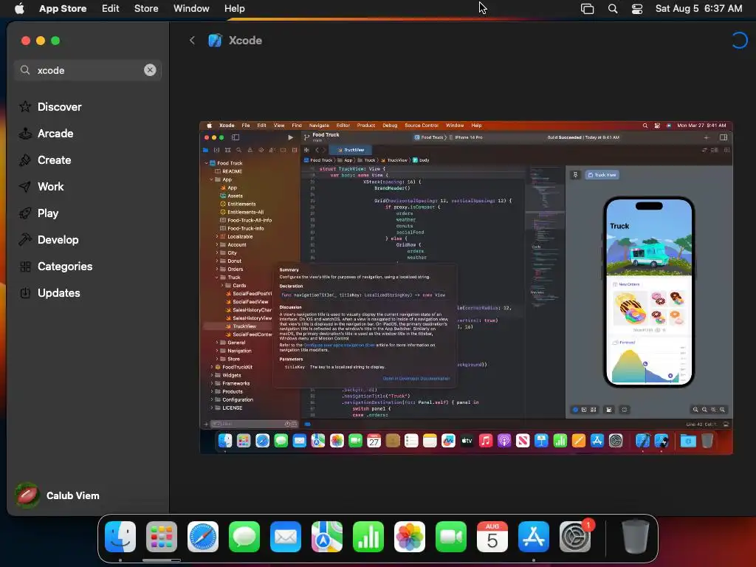Clear the xcode search text
This screenshot has height=567, width=756.
point(150,70)
